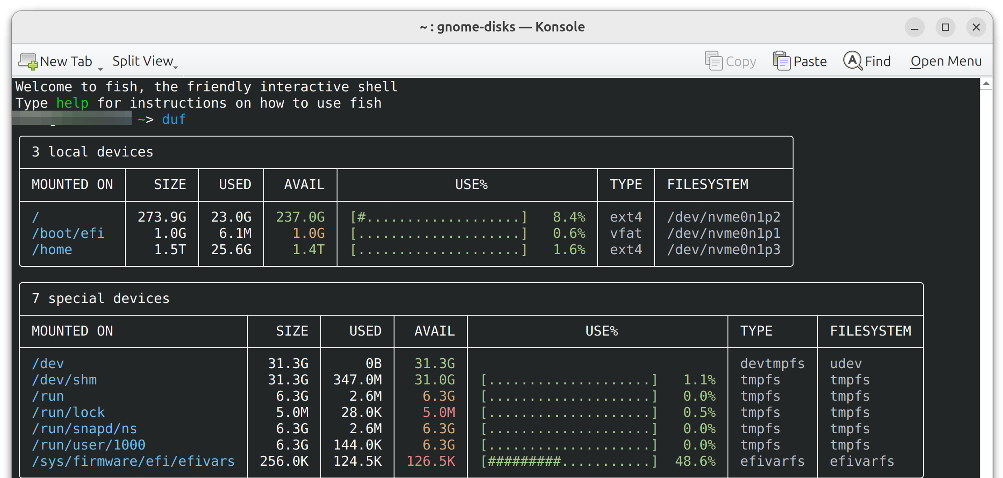Minimize the Konsole window
The image size is (1003, 478).
914,27
